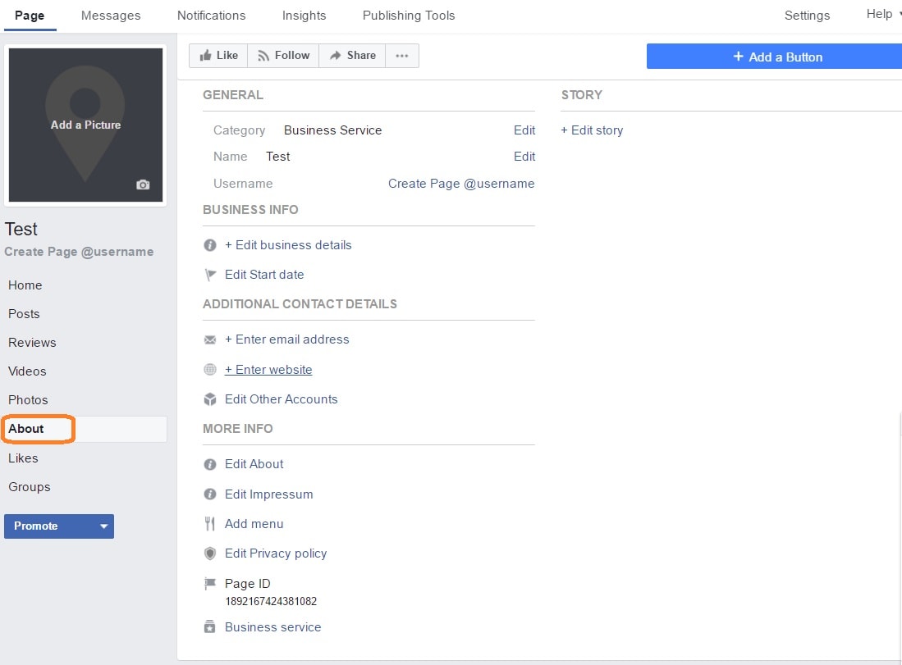
Task: Expand the Promote dropdown arrow
Action: point(103,526)
